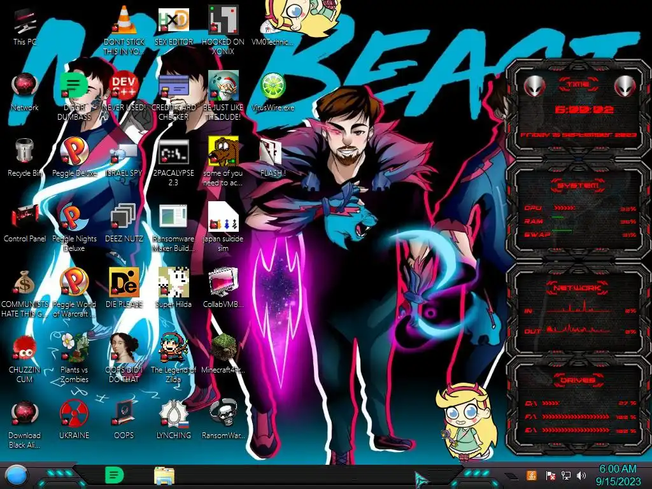Click the flag with red X tray icon
The height and width of the screenshot is (489, 652).
click(x=550, y=475)
